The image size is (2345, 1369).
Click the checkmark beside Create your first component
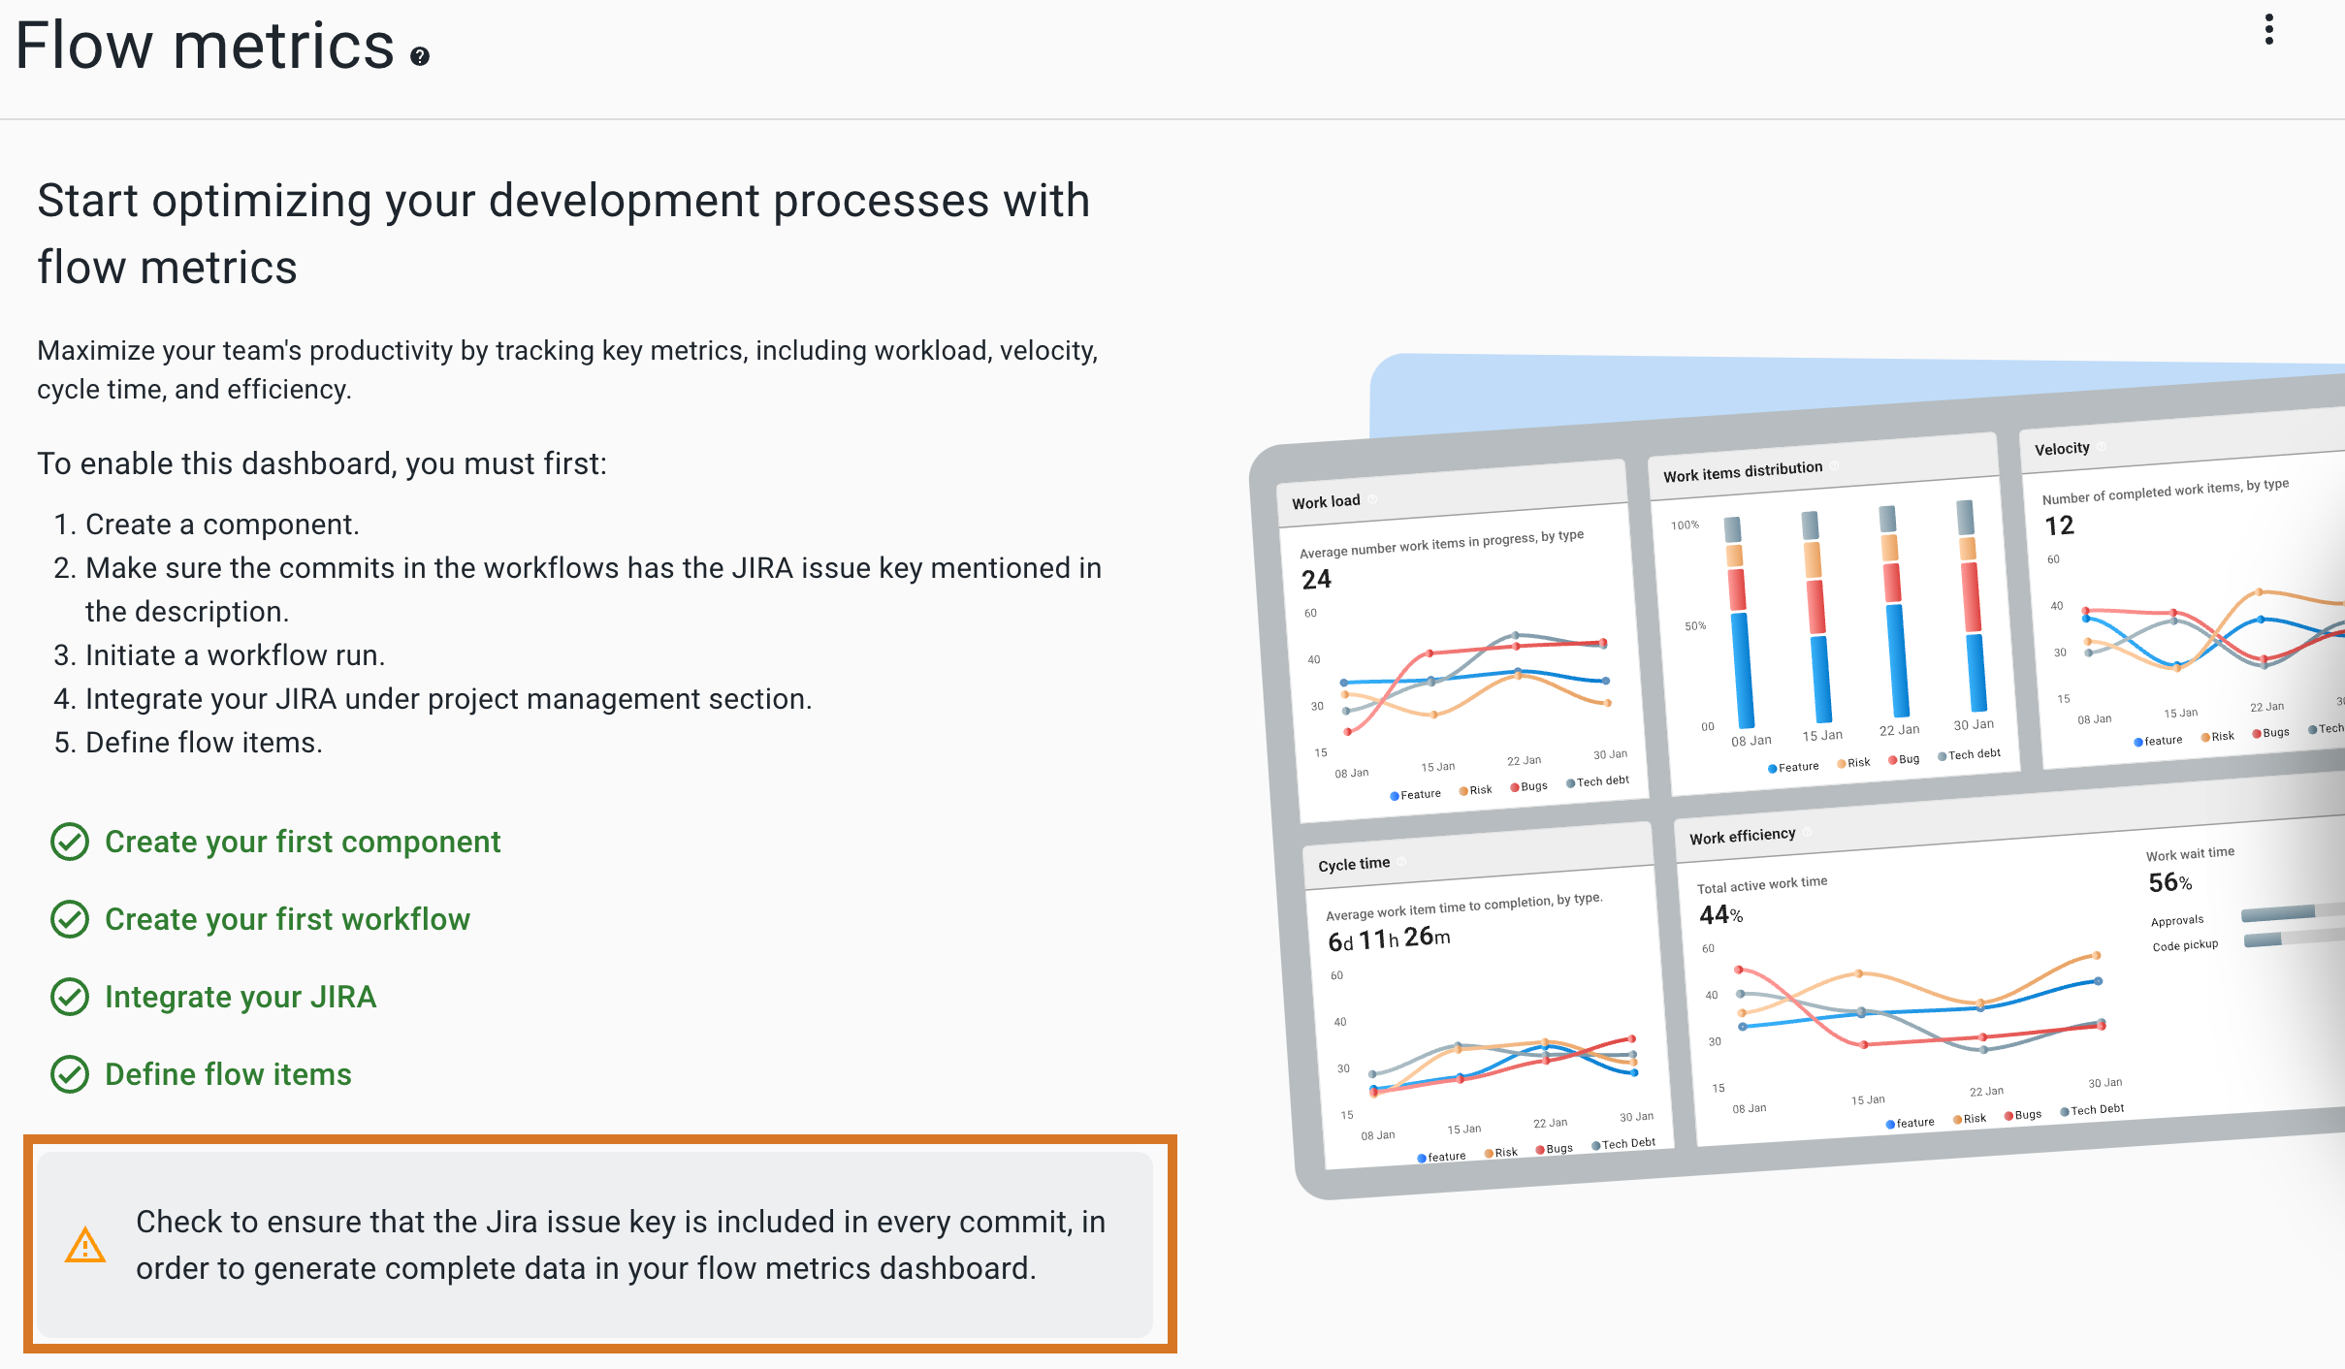point(69,842)
